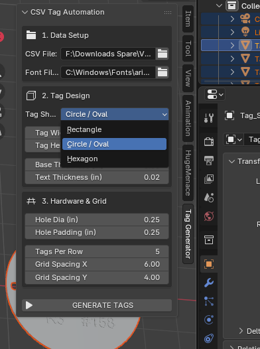Open the Physics properties icon
This screenshot has width=260, height=349.
coord(209,320)
